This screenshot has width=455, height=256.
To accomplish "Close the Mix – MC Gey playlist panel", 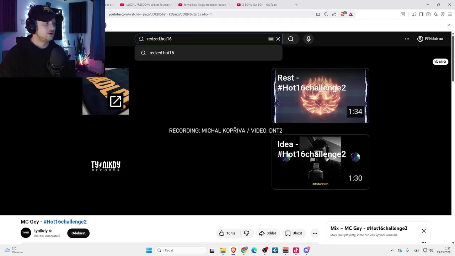I will click(x=424, y=231).
